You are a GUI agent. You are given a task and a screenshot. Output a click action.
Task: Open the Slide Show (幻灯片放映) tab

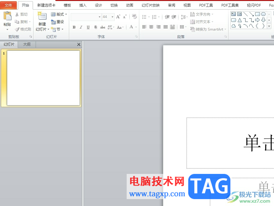coord(151,5)
